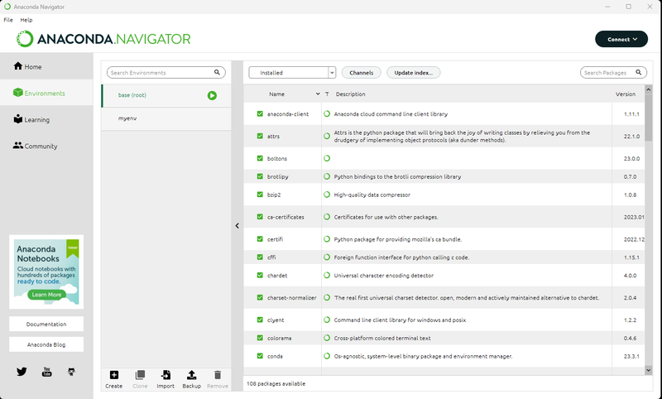
Task: Open the Documentation link button
Action: click(x=46, y=324)
